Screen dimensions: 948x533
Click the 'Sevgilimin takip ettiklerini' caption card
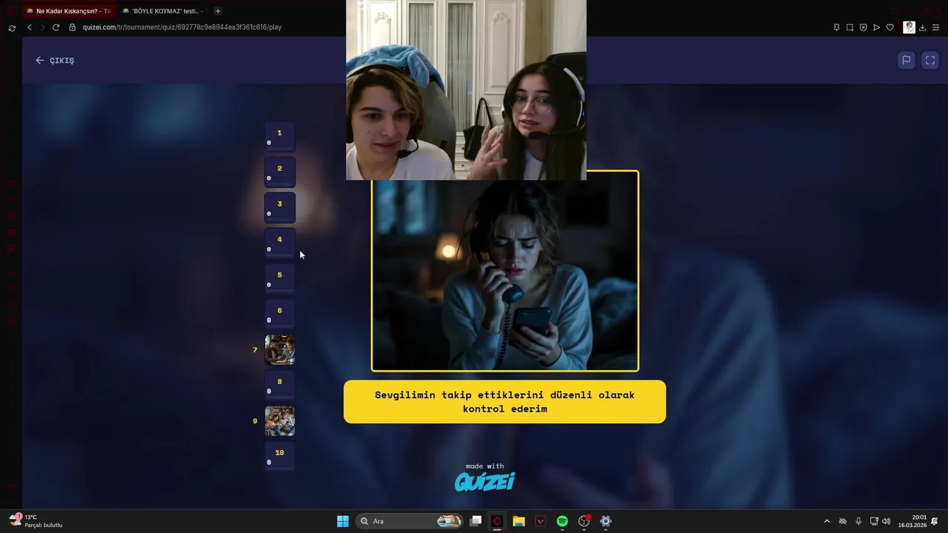pos(504,402)
